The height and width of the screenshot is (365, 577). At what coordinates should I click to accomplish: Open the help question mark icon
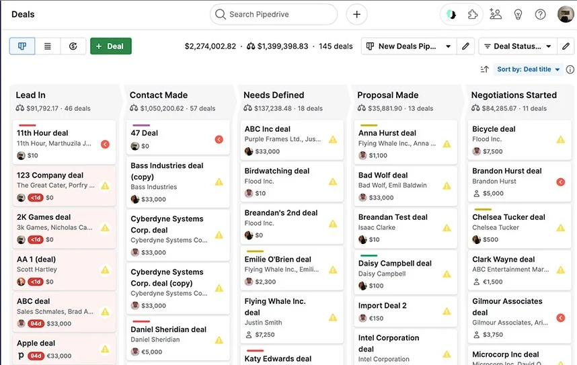pyautogui.click(x=540, y=14)
